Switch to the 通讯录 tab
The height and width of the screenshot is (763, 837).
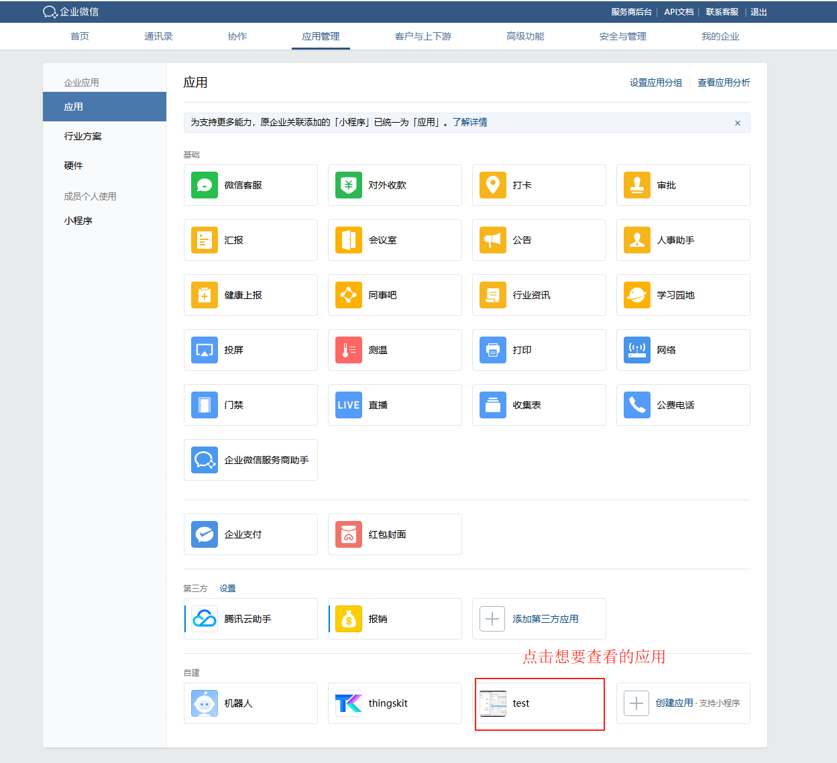(x=158, y=36)
